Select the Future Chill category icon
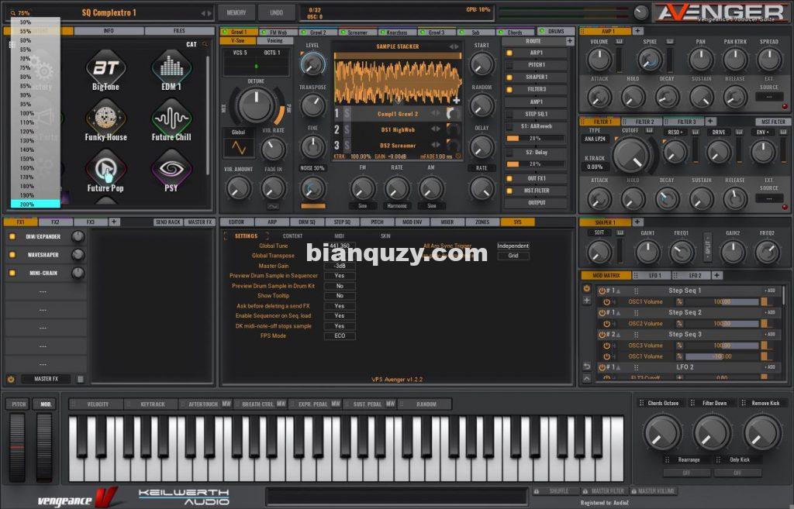 point(171,120)
